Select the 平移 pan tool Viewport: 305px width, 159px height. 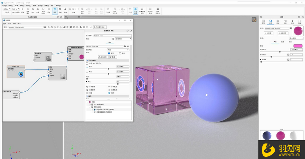60,10
